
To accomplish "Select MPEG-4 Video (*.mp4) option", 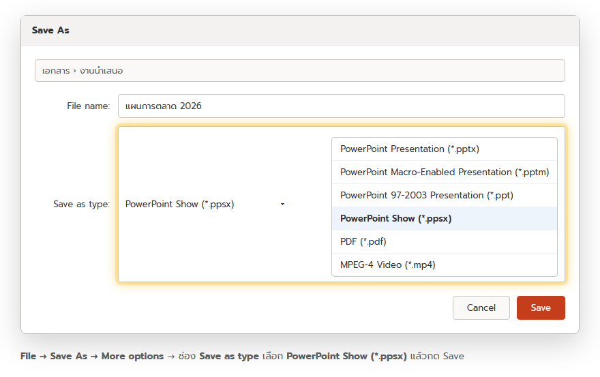I will [445, 265].
